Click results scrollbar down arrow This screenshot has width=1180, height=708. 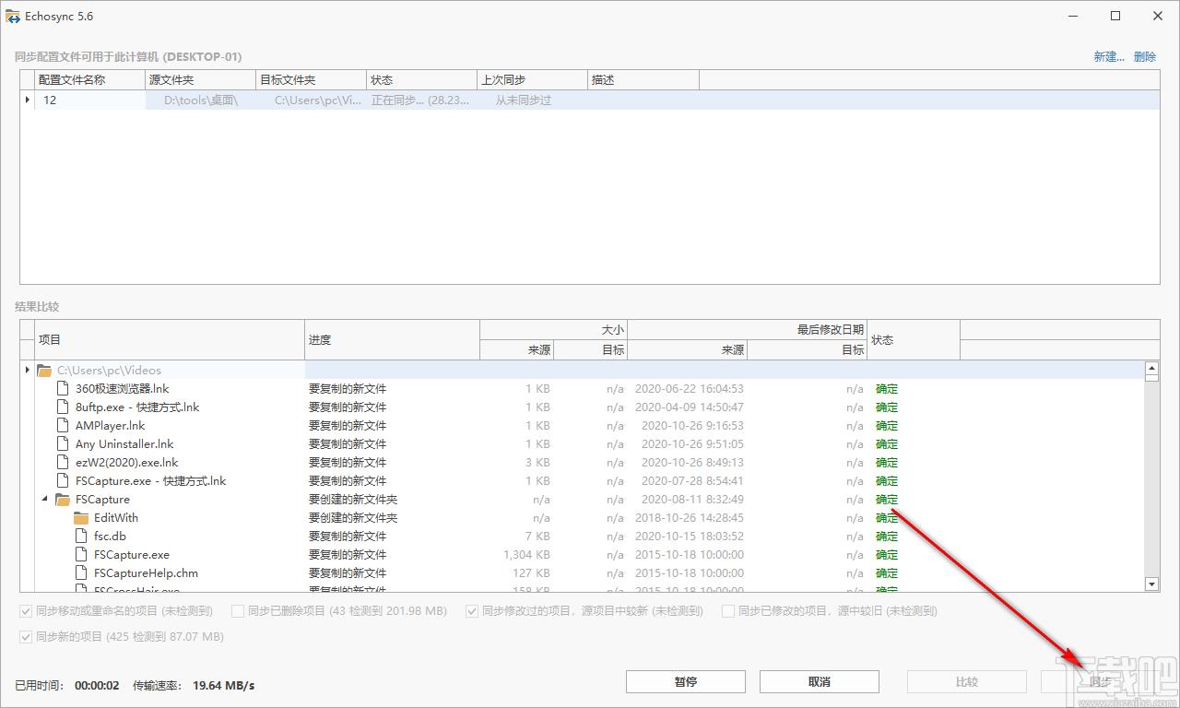point(1151,584)
